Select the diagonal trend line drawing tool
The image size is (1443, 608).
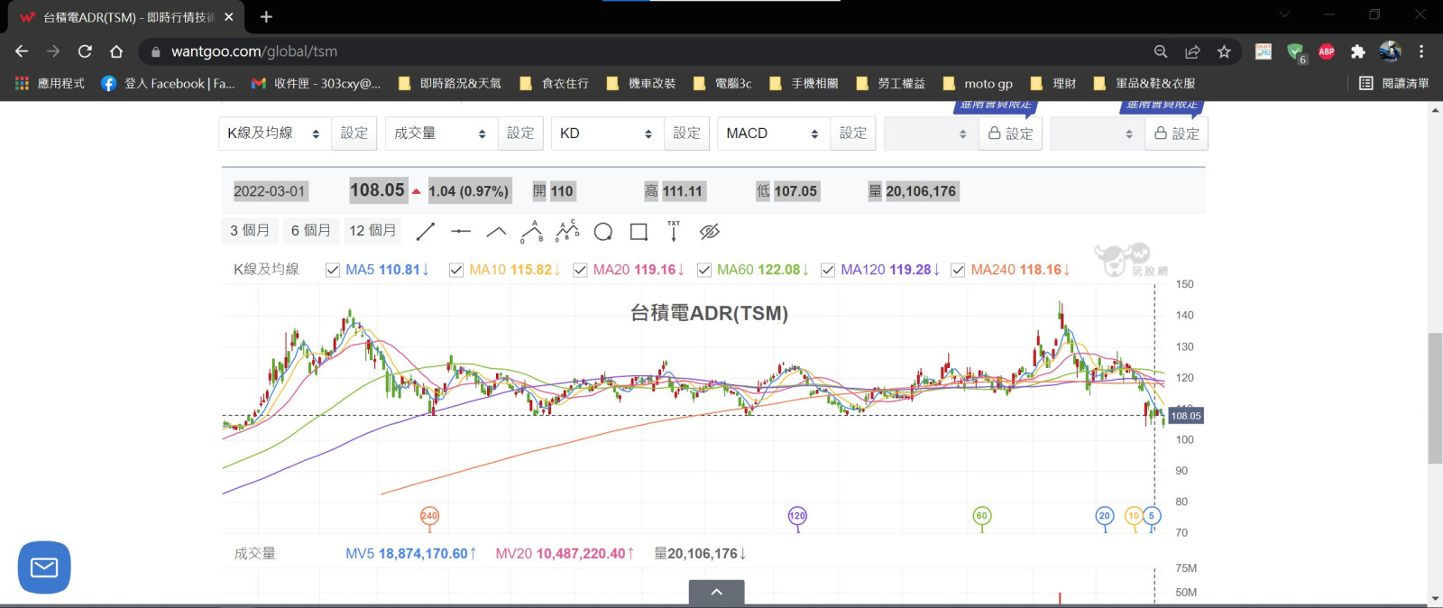[x=426, y=232]
